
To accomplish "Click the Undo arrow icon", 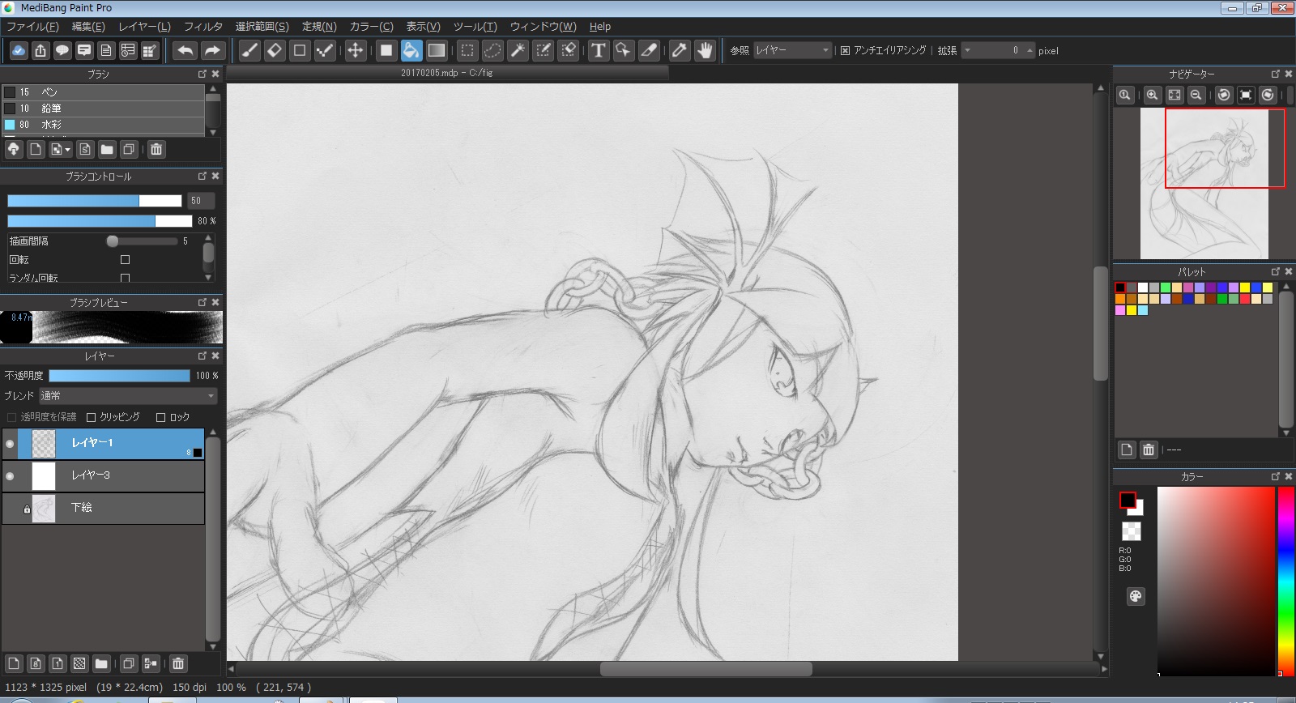I will [185, 51].
